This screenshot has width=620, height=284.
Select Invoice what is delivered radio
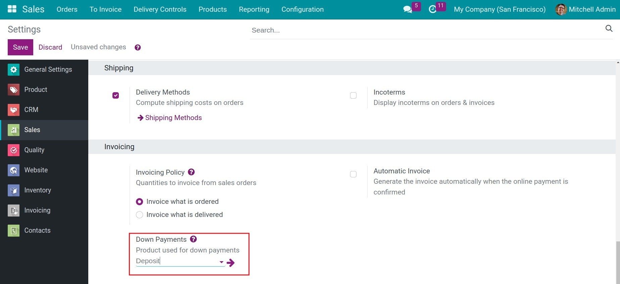139,215
